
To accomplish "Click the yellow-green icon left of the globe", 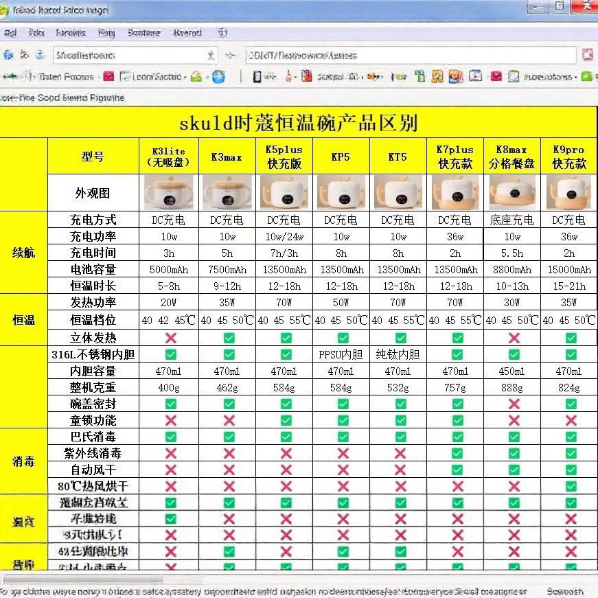I will 196,77.
